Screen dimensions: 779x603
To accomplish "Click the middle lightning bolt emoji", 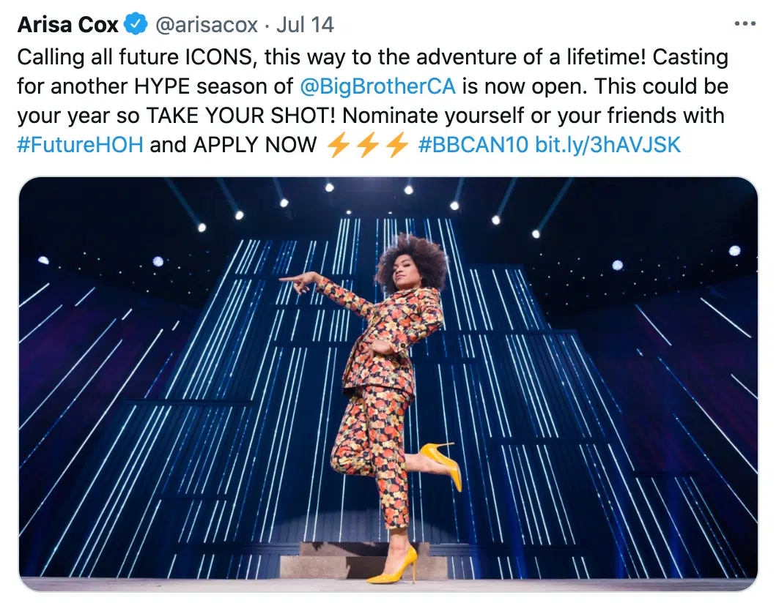I will (368, 146).
